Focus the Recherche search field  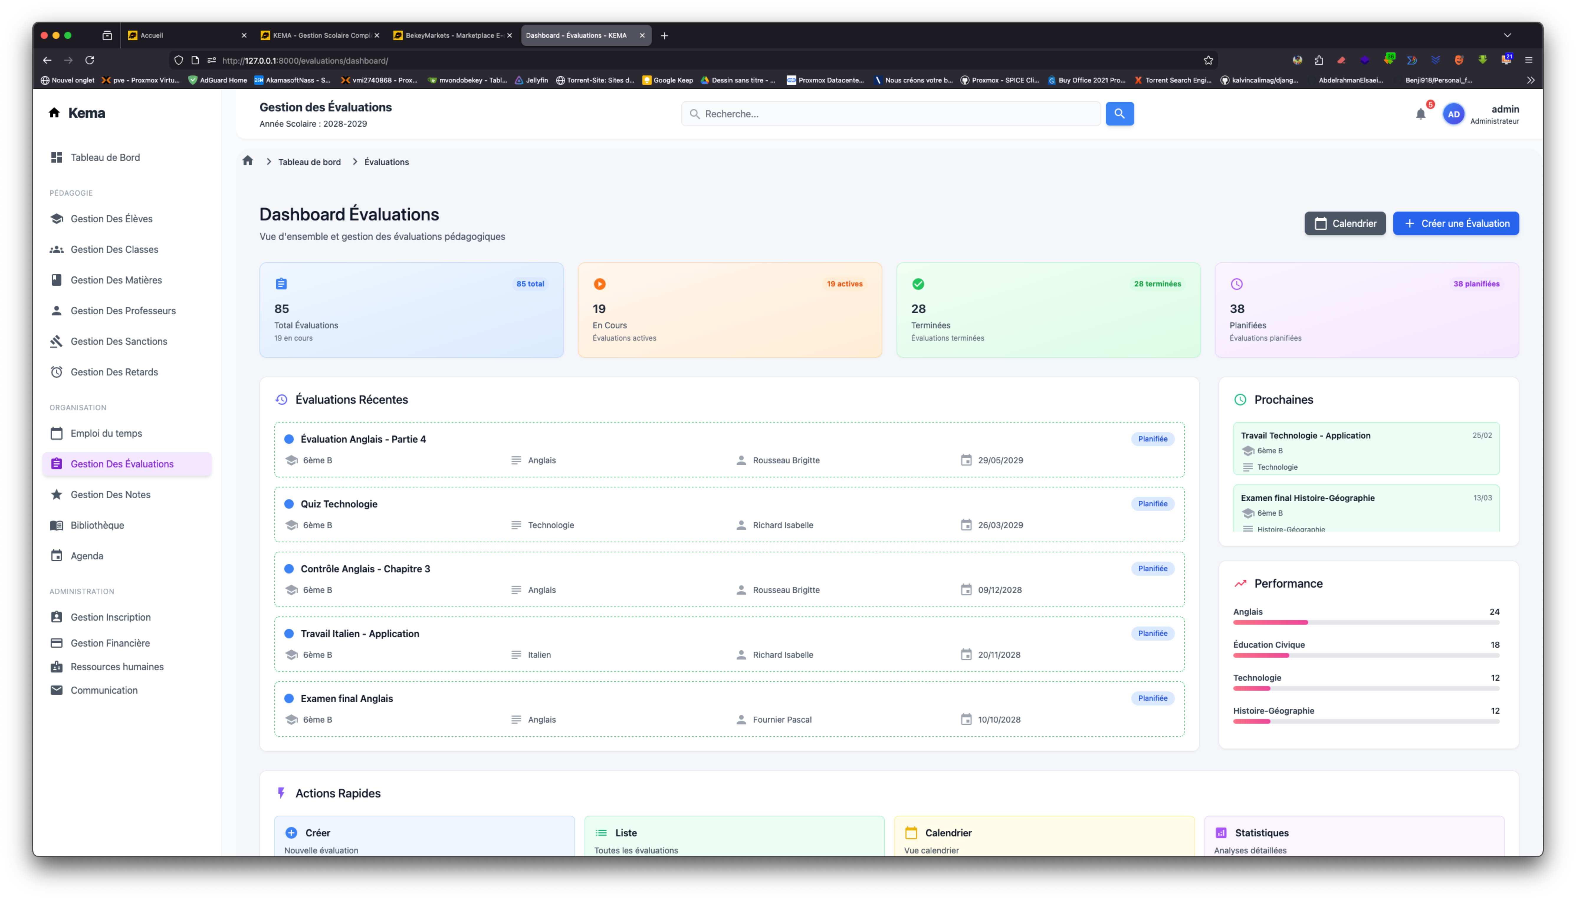[891, 114]
